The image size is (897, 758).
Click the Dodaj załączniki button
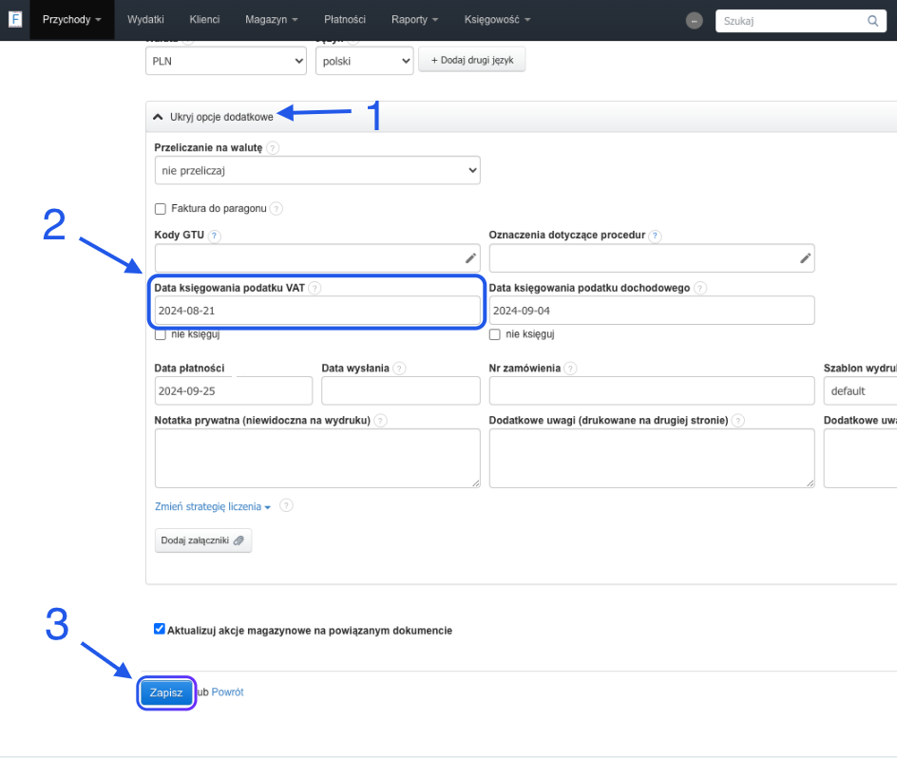[202, 540]
